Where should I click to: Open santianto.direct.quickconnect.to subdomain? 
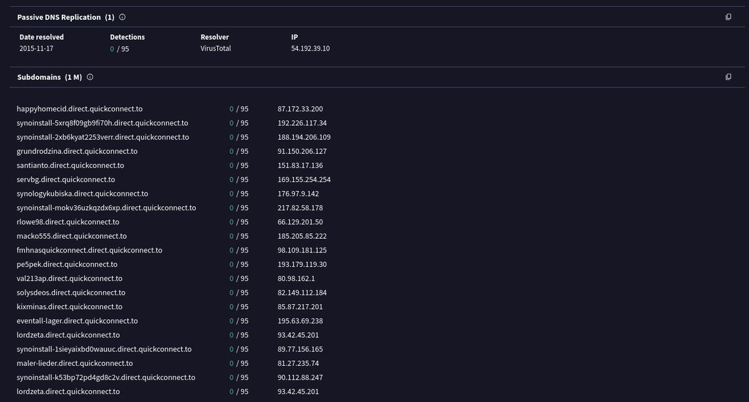[71, 165]
